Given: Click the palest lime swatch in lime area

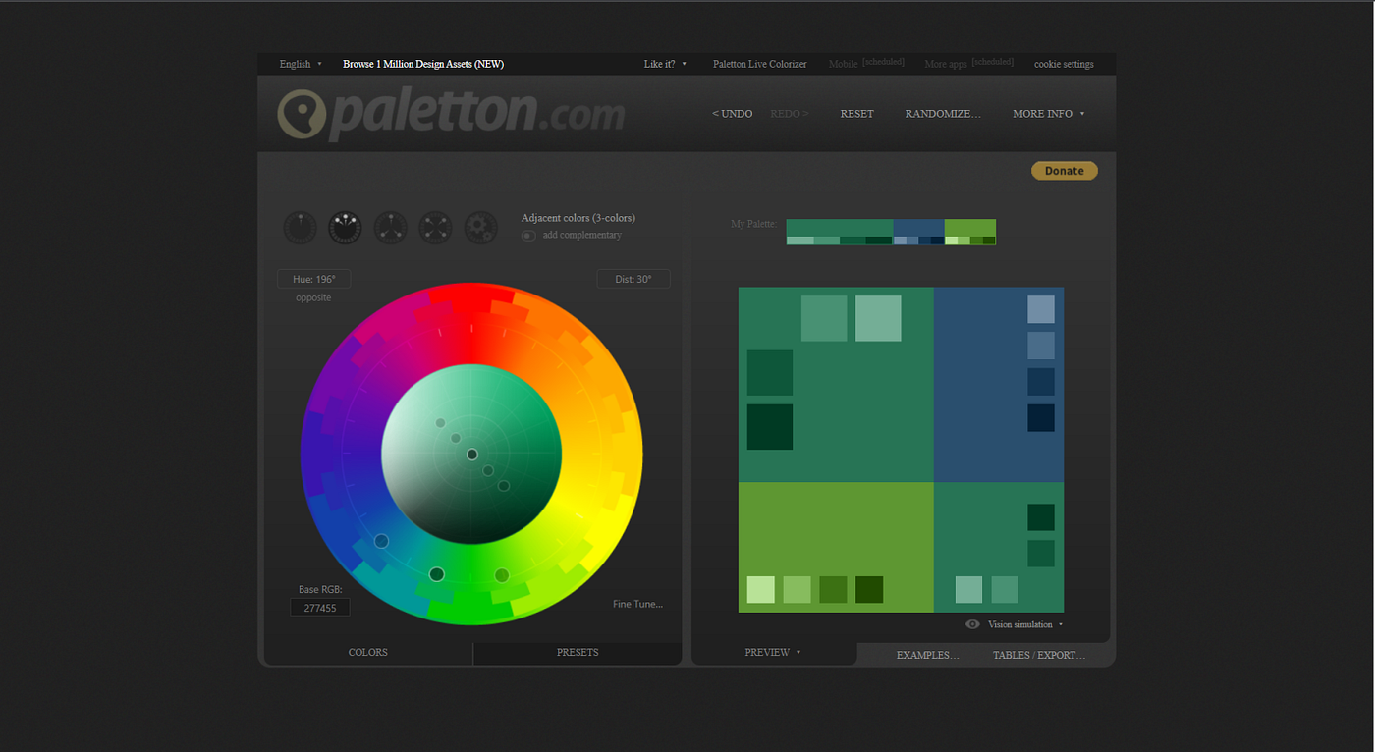Looking at the screenshot, I should [761, 589].
